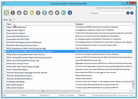Click the vertical scrollbar down arrow
This screenshot has width=138, height=99.
coord(133,88)
